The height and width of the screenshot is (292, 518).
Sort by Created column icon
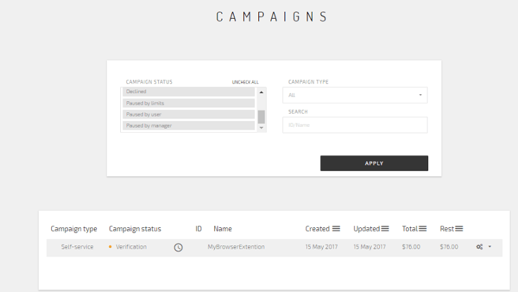tap(336, 229)
